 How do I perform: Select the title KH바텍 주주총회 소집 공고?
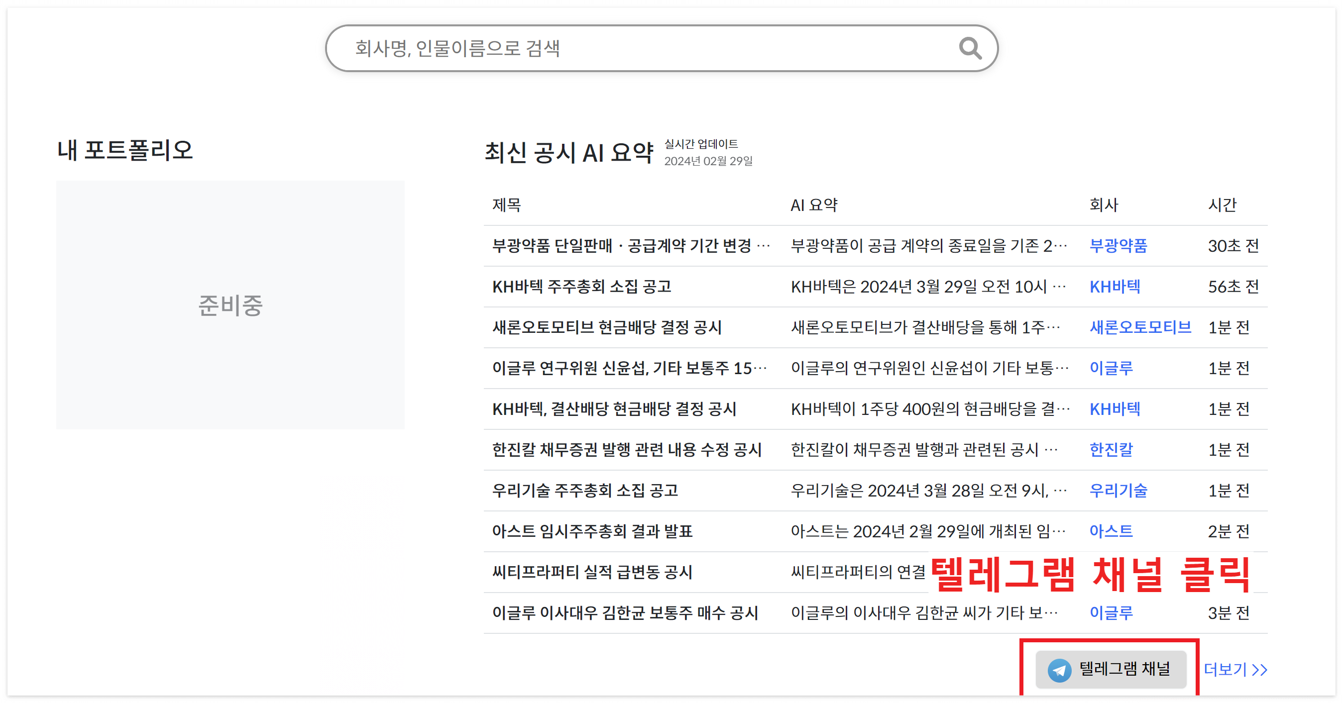581,286
